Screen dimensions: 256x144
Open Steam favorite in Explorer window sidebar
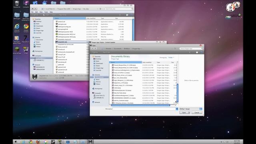(37, 28)
